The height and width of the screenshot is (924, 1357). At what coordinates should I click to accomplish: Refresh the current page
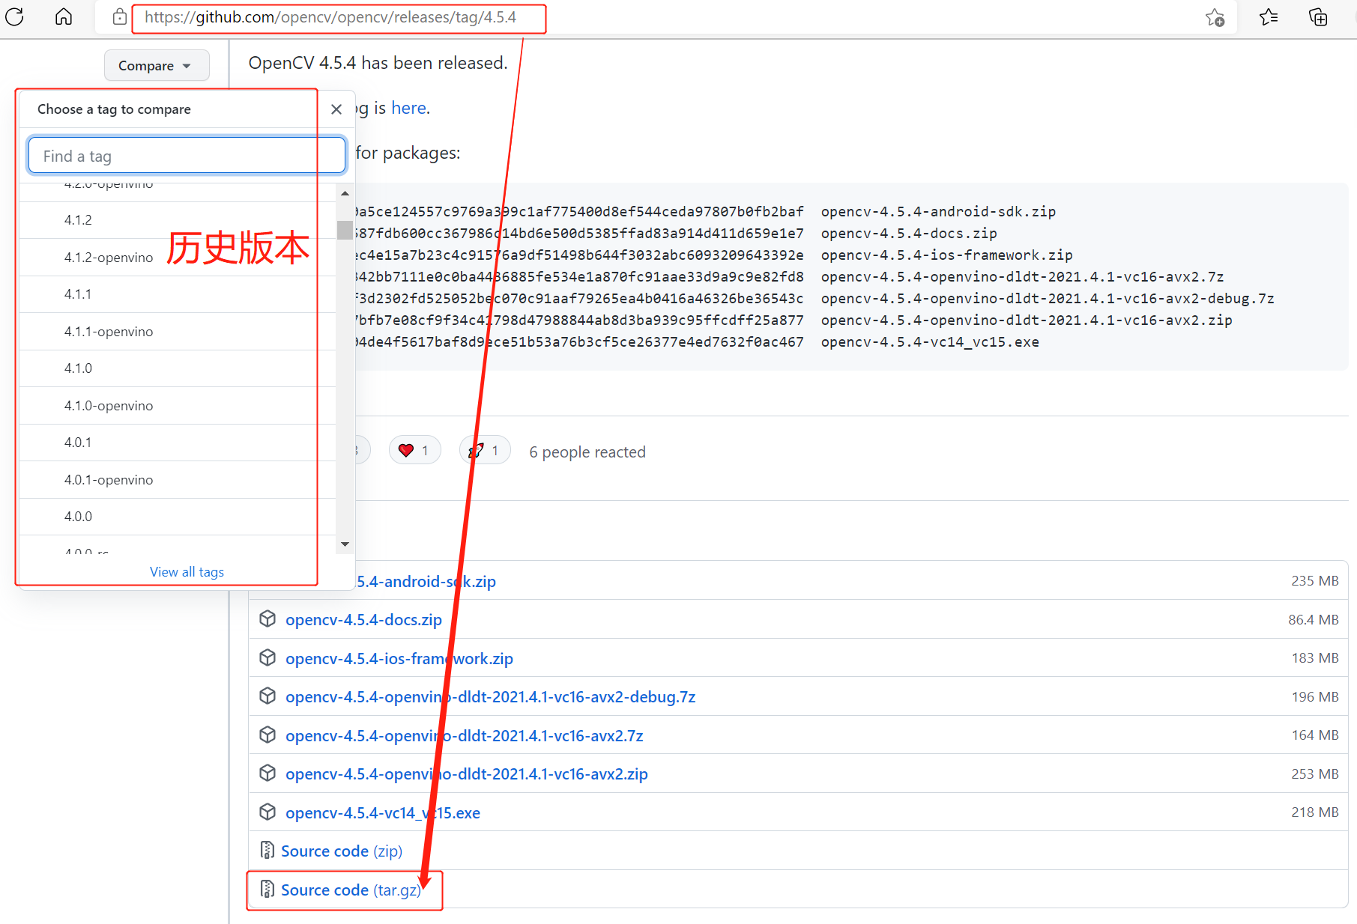coord(14,16)
